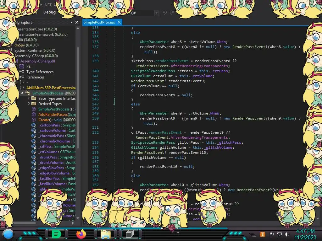Click the Create() method icon

tap(34, 120)
